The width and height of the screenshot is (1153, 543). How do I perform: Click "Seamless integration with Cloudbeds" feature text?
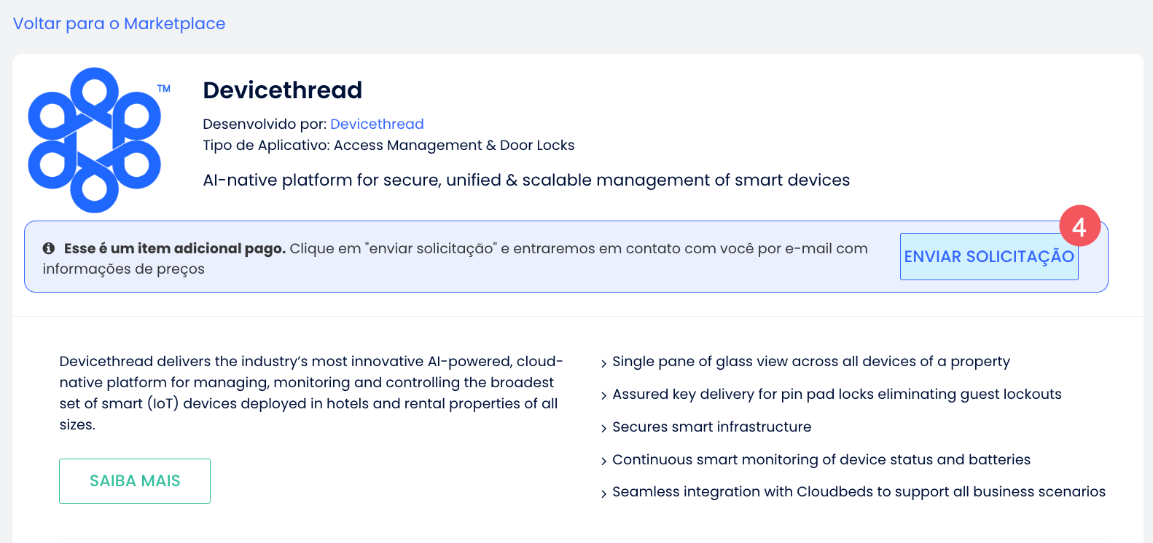click(859, 491)
